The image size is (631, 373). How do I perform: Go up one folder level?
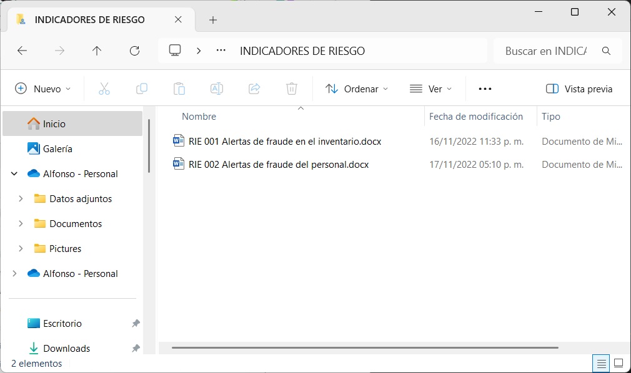[x=97, y=51]
